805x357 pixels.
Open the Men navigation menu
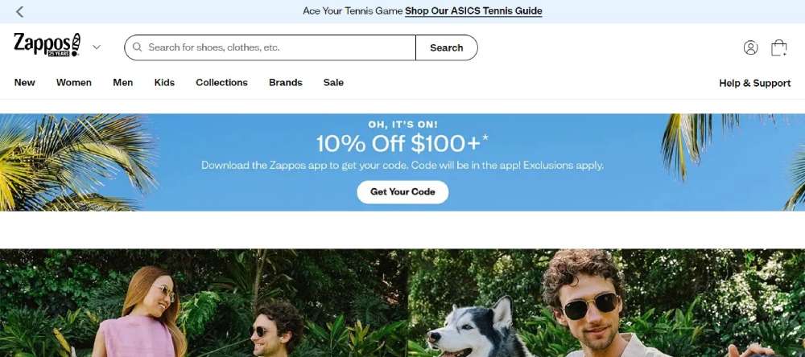click(122, 83)
